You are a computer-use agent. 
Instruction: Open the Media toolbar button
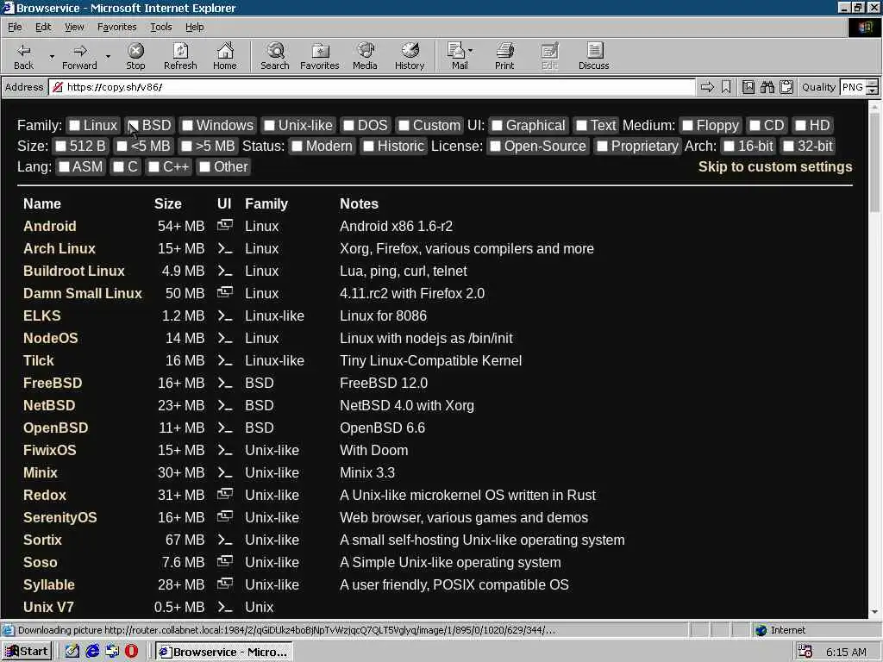[365, 56]
